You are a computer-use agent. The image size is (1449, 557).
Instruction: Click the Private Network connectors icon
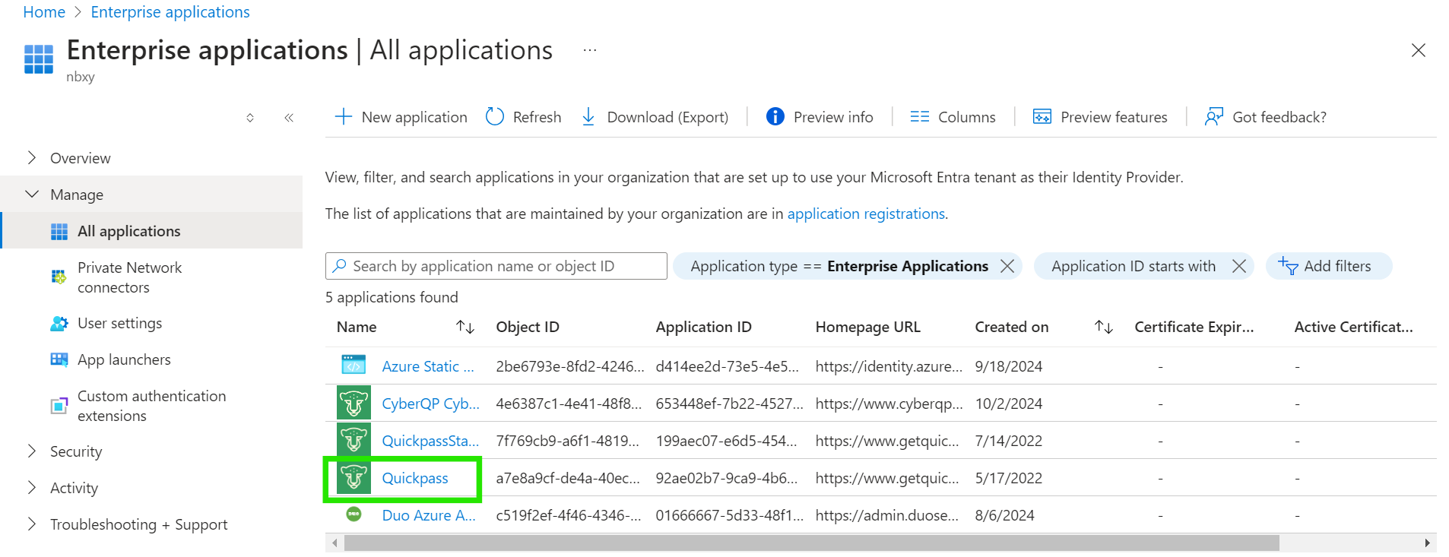click(x=59, y=277)
